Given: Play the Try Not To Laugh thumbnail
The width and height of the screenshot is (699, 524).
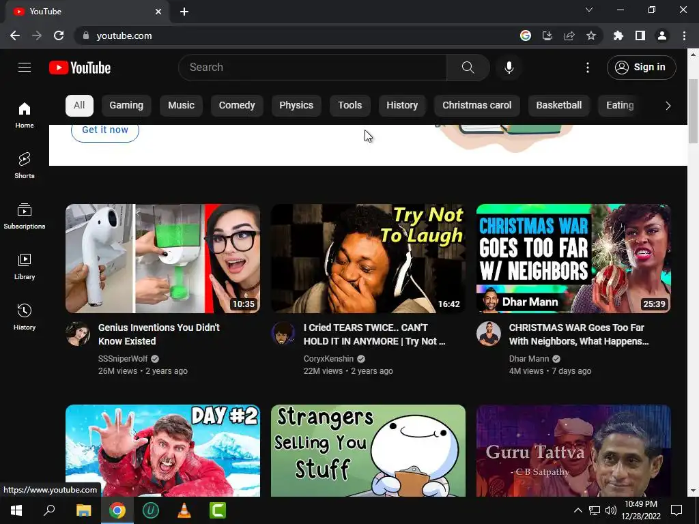Looking at the screenshot, I should tap(368, 259).
